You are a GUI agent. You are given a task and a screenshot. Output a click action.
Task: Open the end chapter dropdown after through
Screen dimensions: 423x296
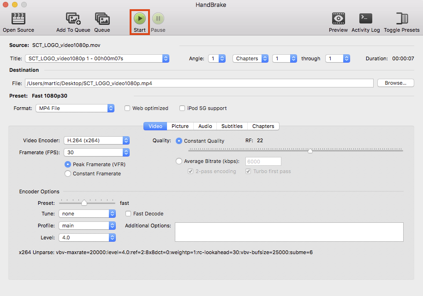coord(338,58)
